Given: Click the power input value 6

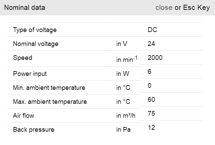Looking at the screenshot, I should [x=150, y=72].
